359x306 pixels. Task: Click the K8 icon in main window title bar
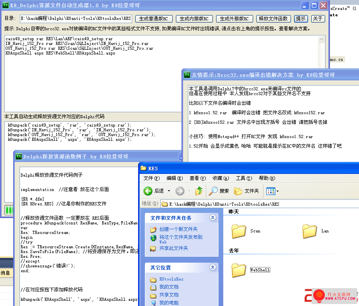coord(6,5)
